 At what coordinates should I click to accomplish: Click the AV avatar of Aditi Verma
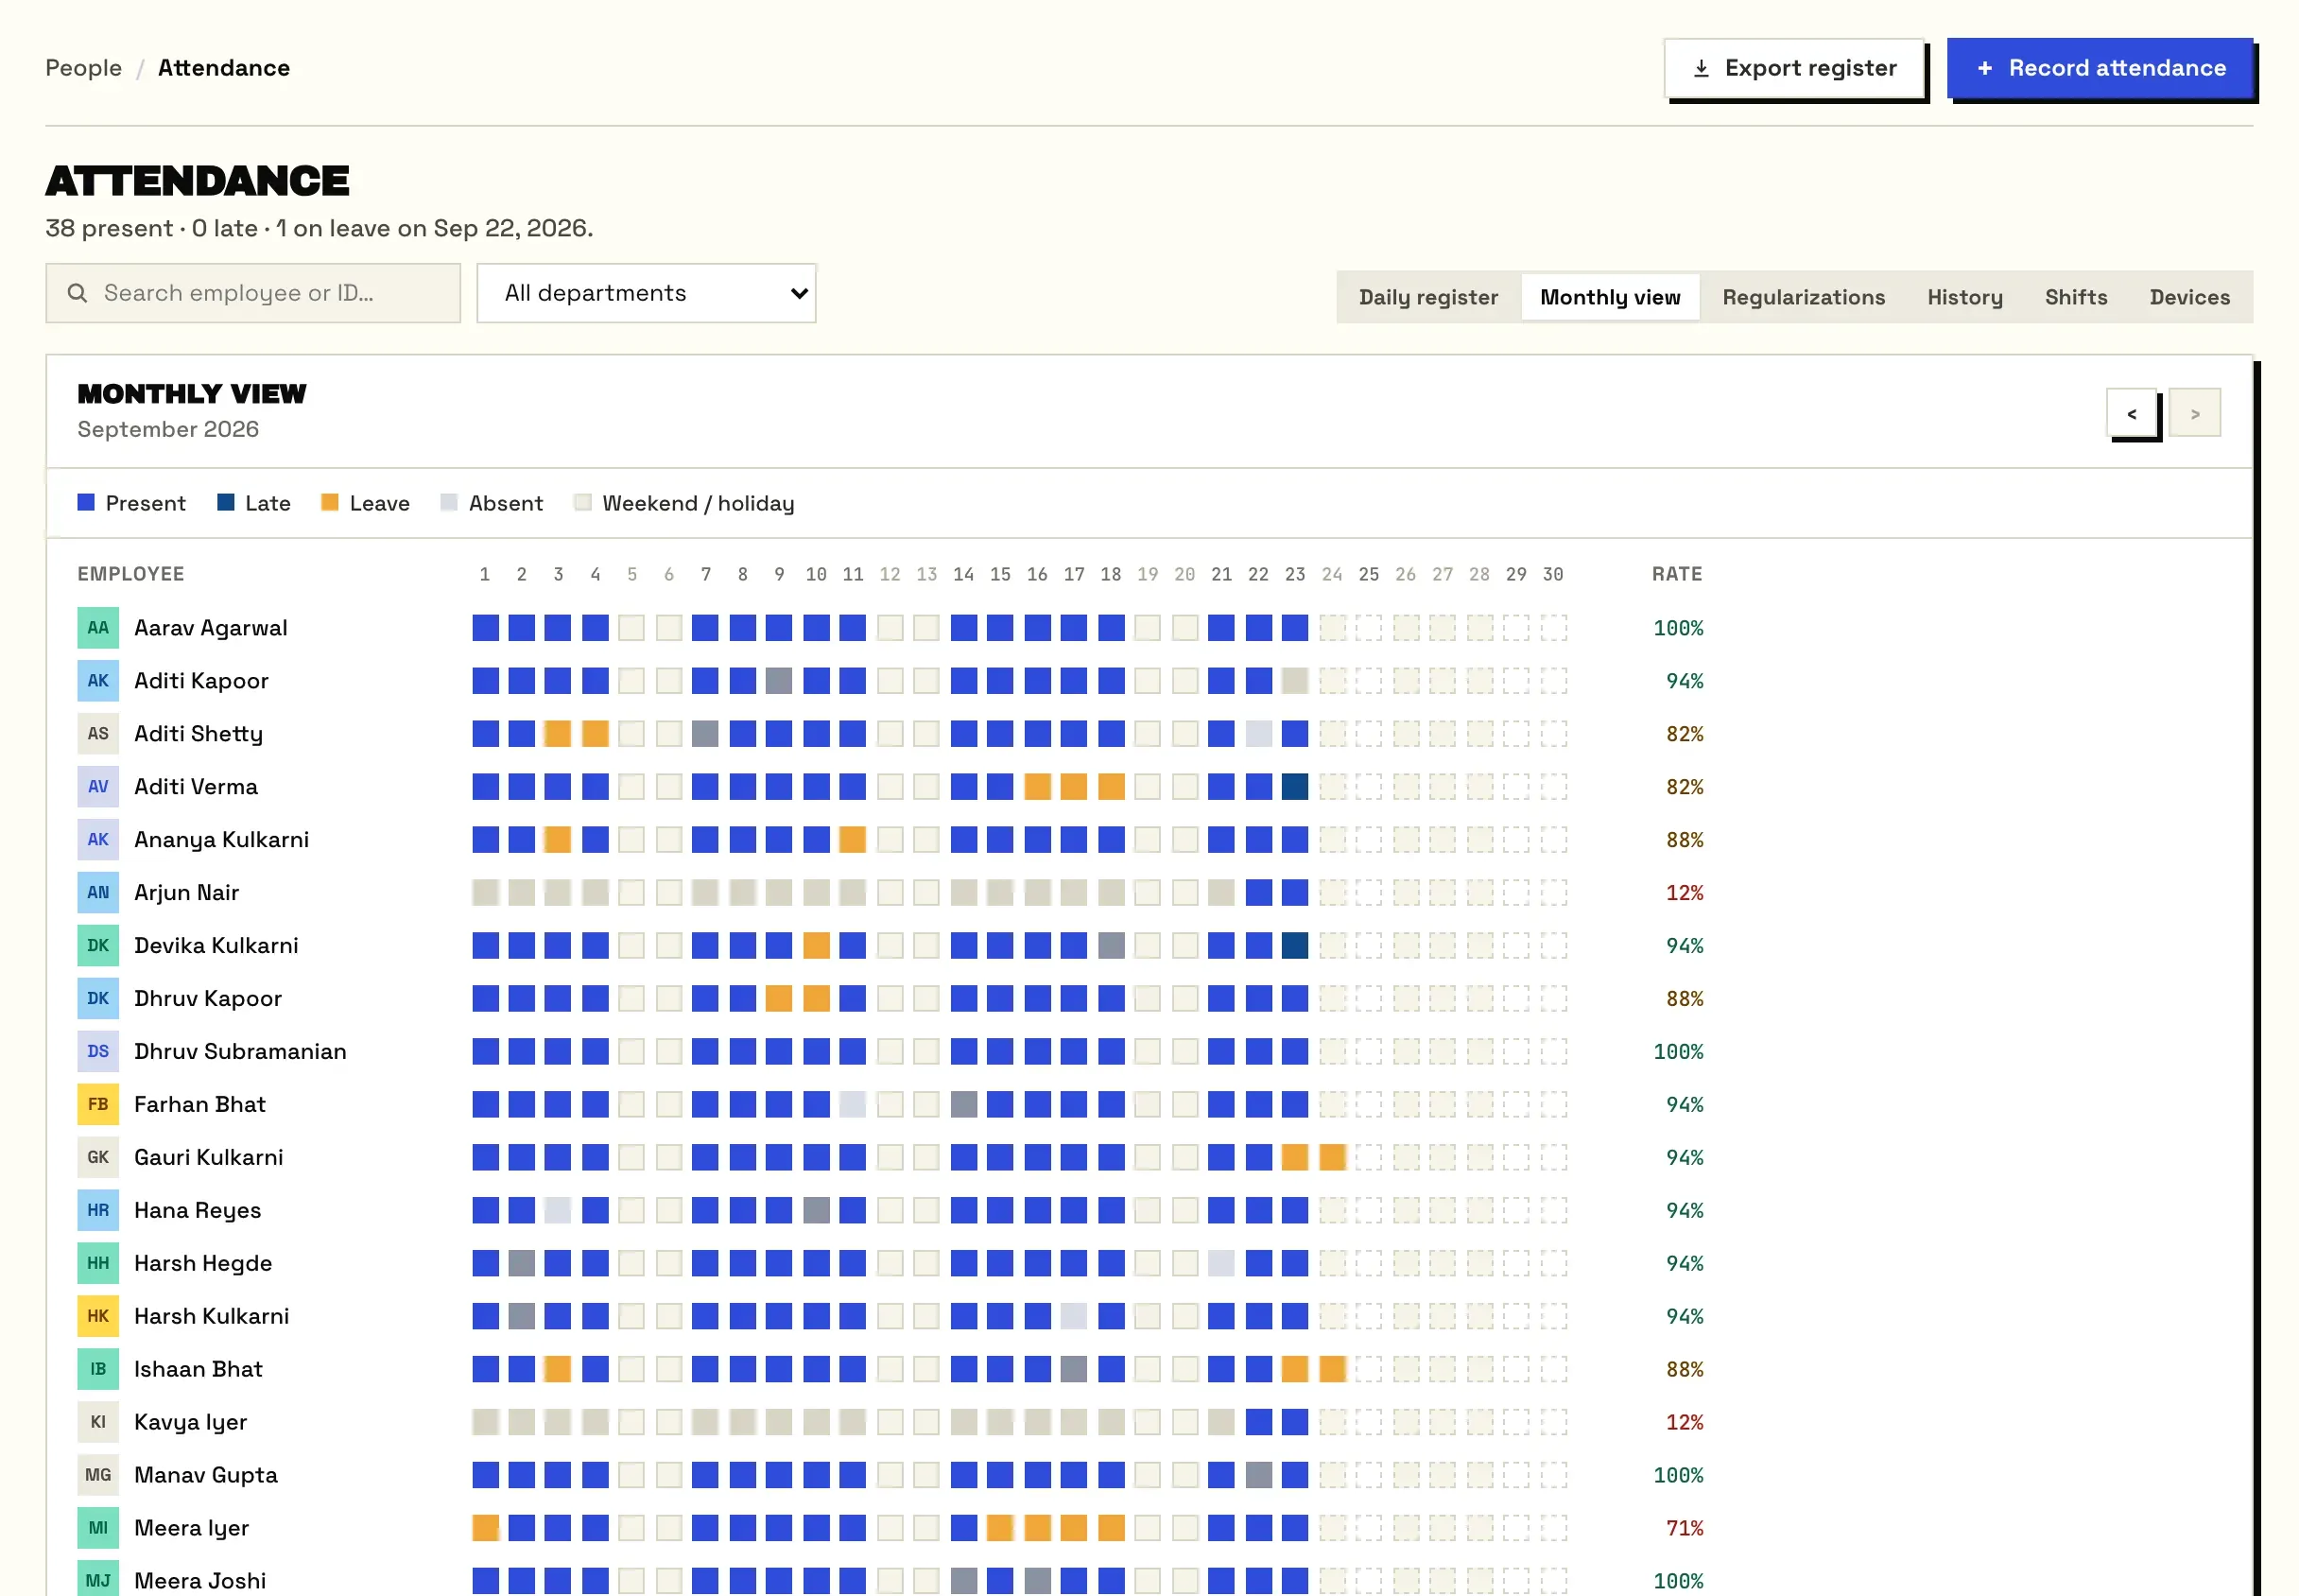(98, 787)
